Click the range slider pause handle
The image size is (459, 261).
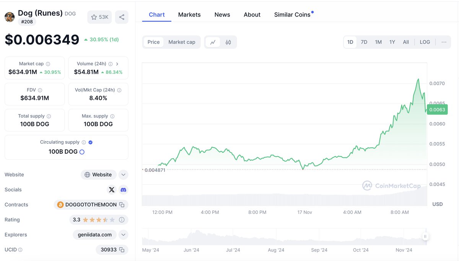(x=425, y=237)
